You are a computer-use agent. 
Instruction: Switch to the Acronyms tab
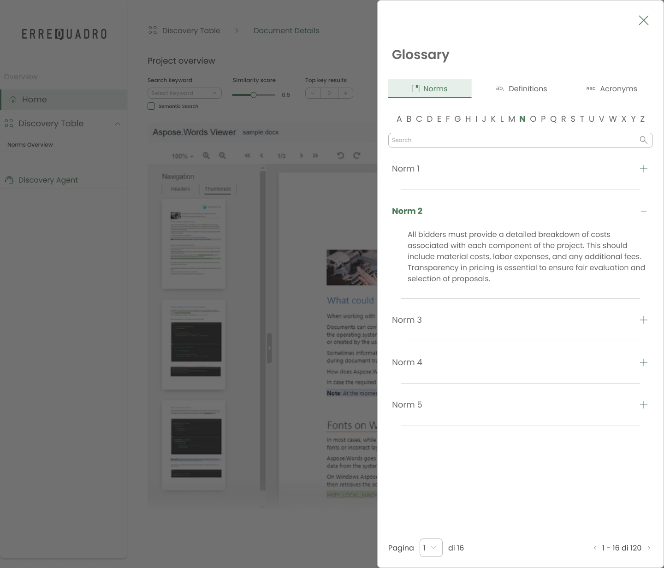point(612,89)
